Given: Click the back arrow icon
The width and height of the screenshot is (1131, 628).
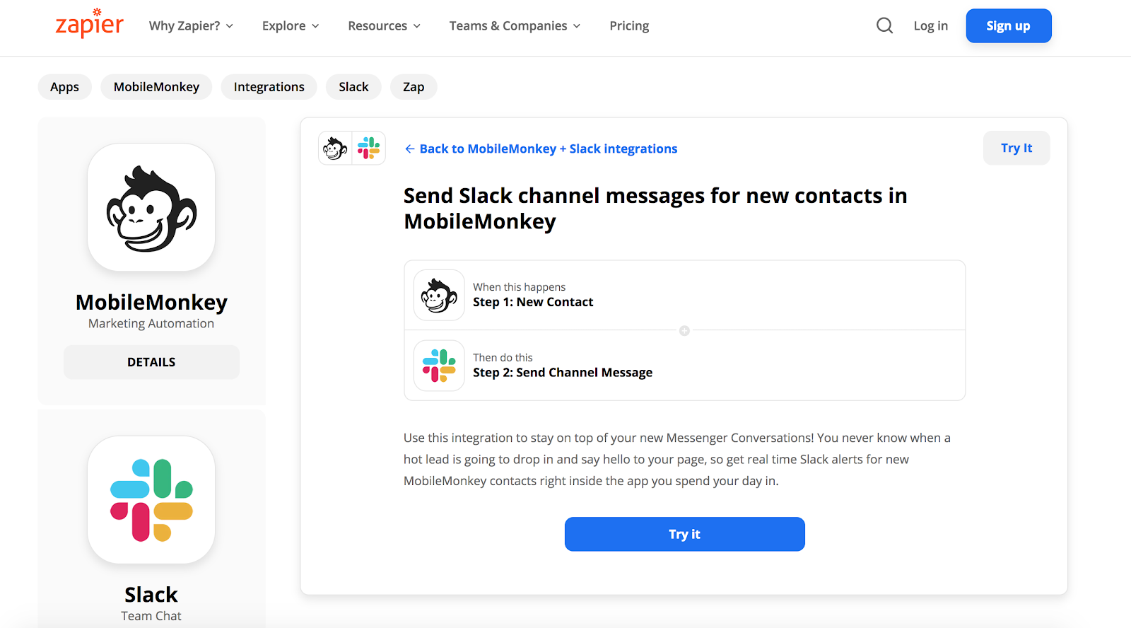Looking at the screenshot, I should [x=409, y=149].
